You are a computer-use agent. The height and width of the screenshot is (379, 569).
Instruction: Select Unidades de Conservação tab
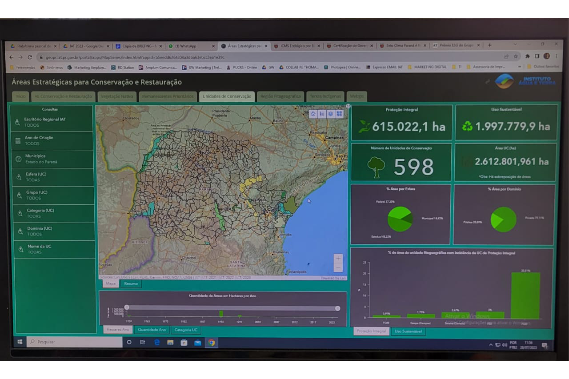[227, 96]
